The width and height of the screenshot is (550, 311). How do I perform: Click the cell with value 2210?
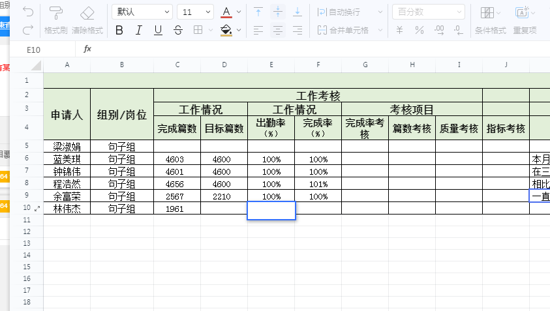(x=224, y=196)
